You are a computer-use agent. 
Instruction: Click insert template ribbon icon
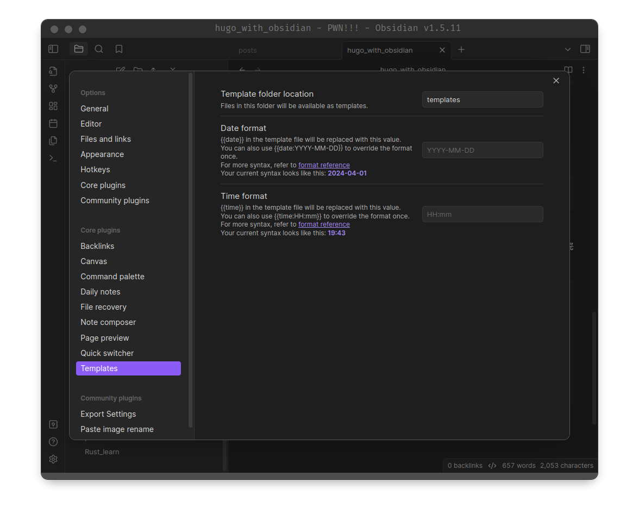click(x=53, y=141)
